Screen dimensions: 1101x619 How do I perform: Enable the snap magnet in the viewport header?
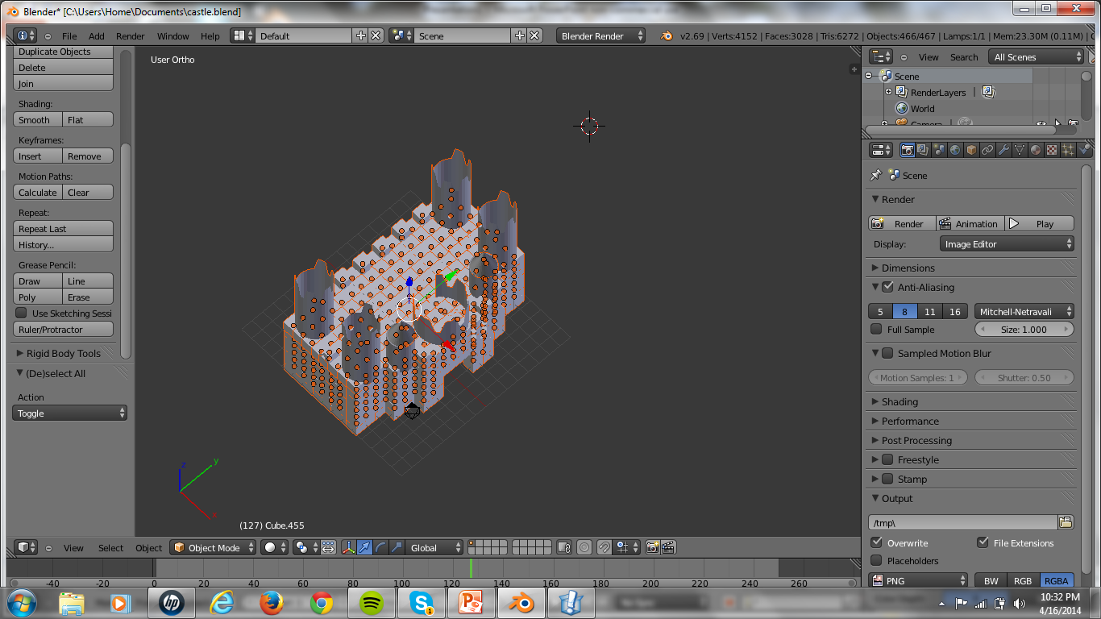[x=604, y=547]
